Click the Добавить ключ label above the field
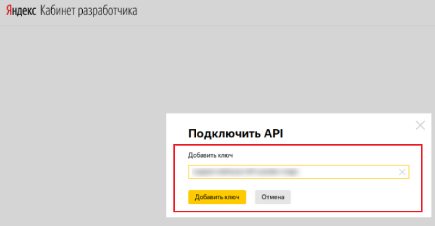 click(210, 155)
